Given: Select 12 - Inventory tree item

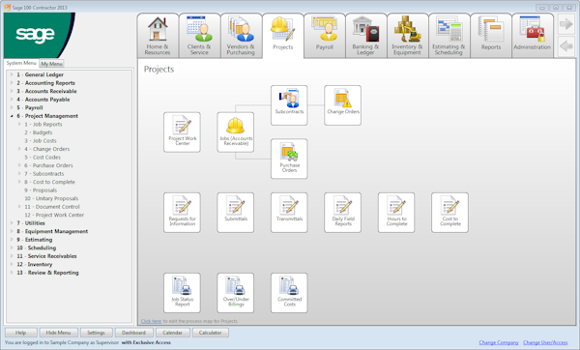Looking at the screenshot, I should click(x=35, y=264).
